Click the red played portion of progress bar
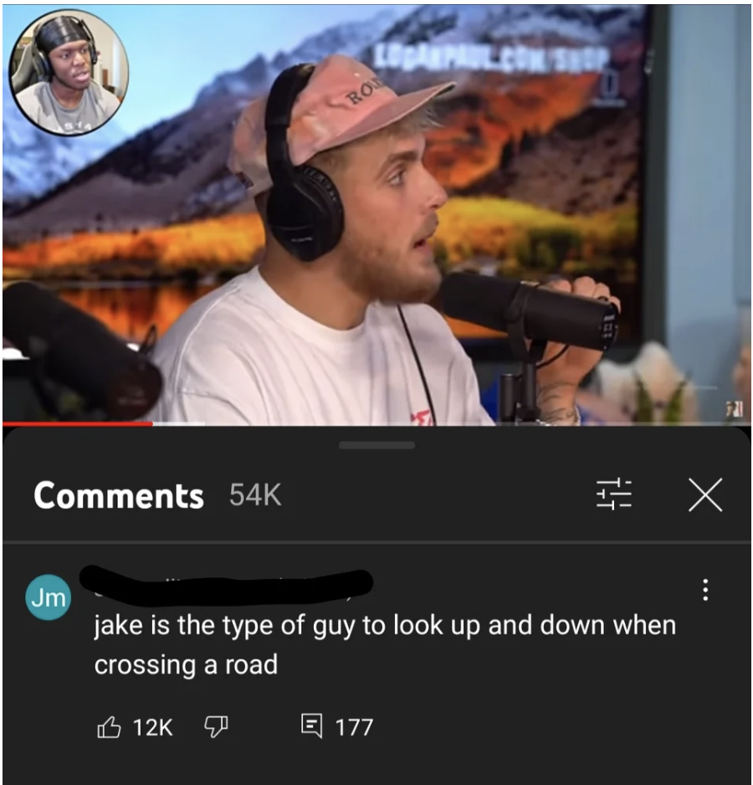 78,424
